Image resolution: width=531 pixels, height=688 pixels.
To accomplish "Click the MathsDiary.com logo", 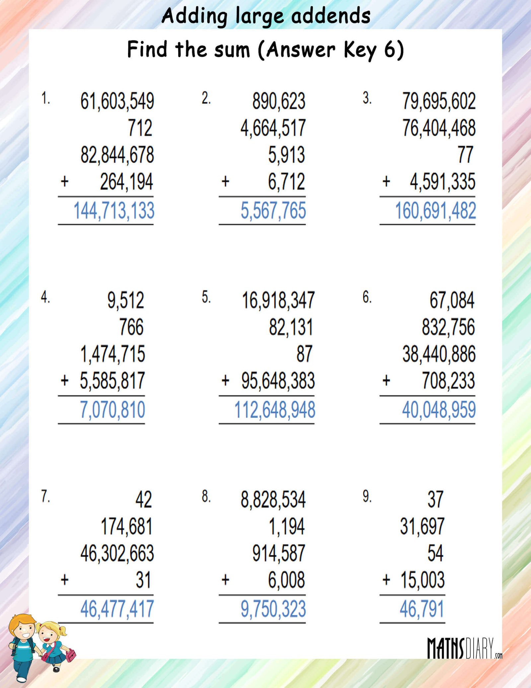I will [x=465, y=648].
